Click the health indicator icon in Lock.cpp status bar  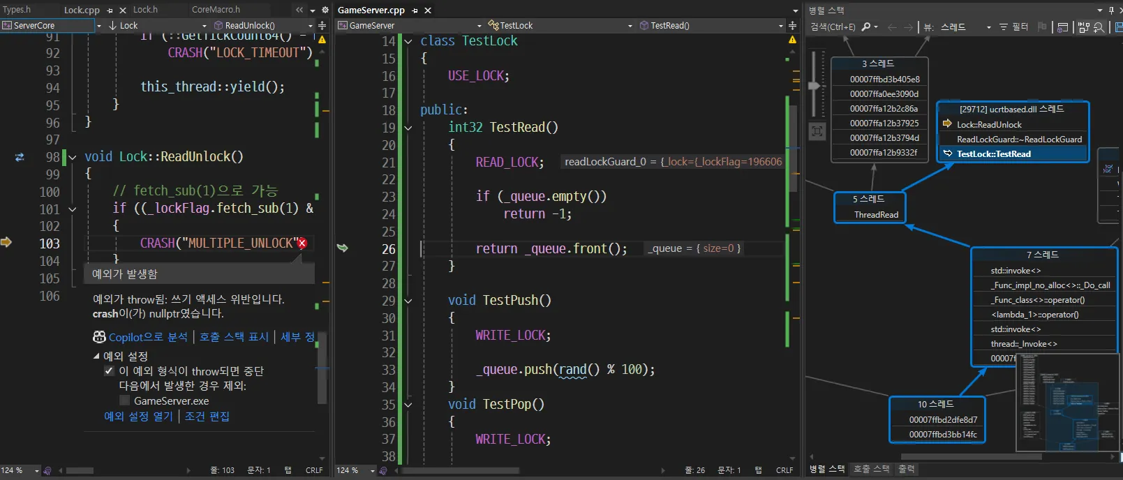click(x=47, y=471)
